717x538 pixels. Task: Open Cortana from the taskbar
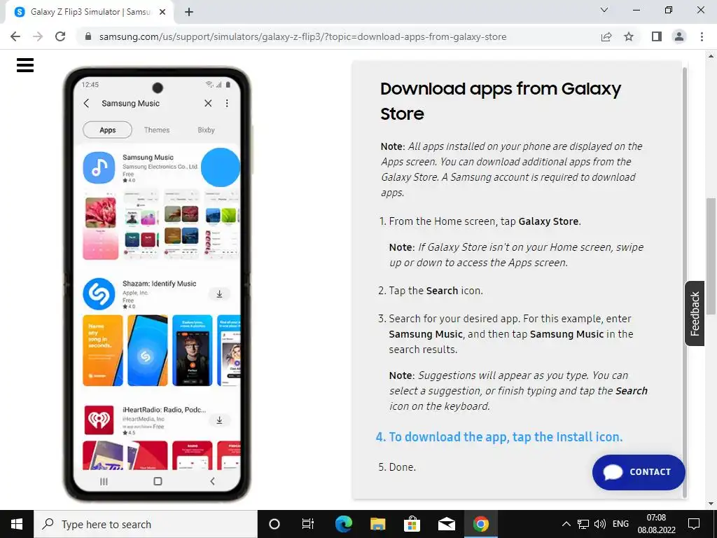pos(274,524)
